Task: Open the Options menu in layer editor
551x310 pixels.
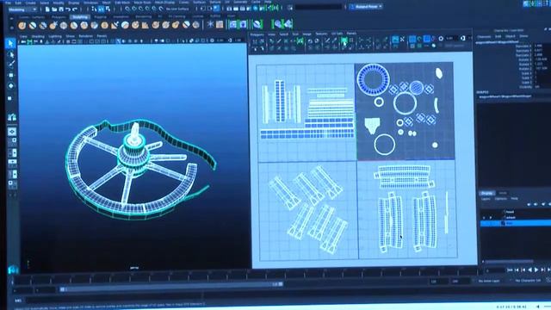Action: (x=501, y=199)
